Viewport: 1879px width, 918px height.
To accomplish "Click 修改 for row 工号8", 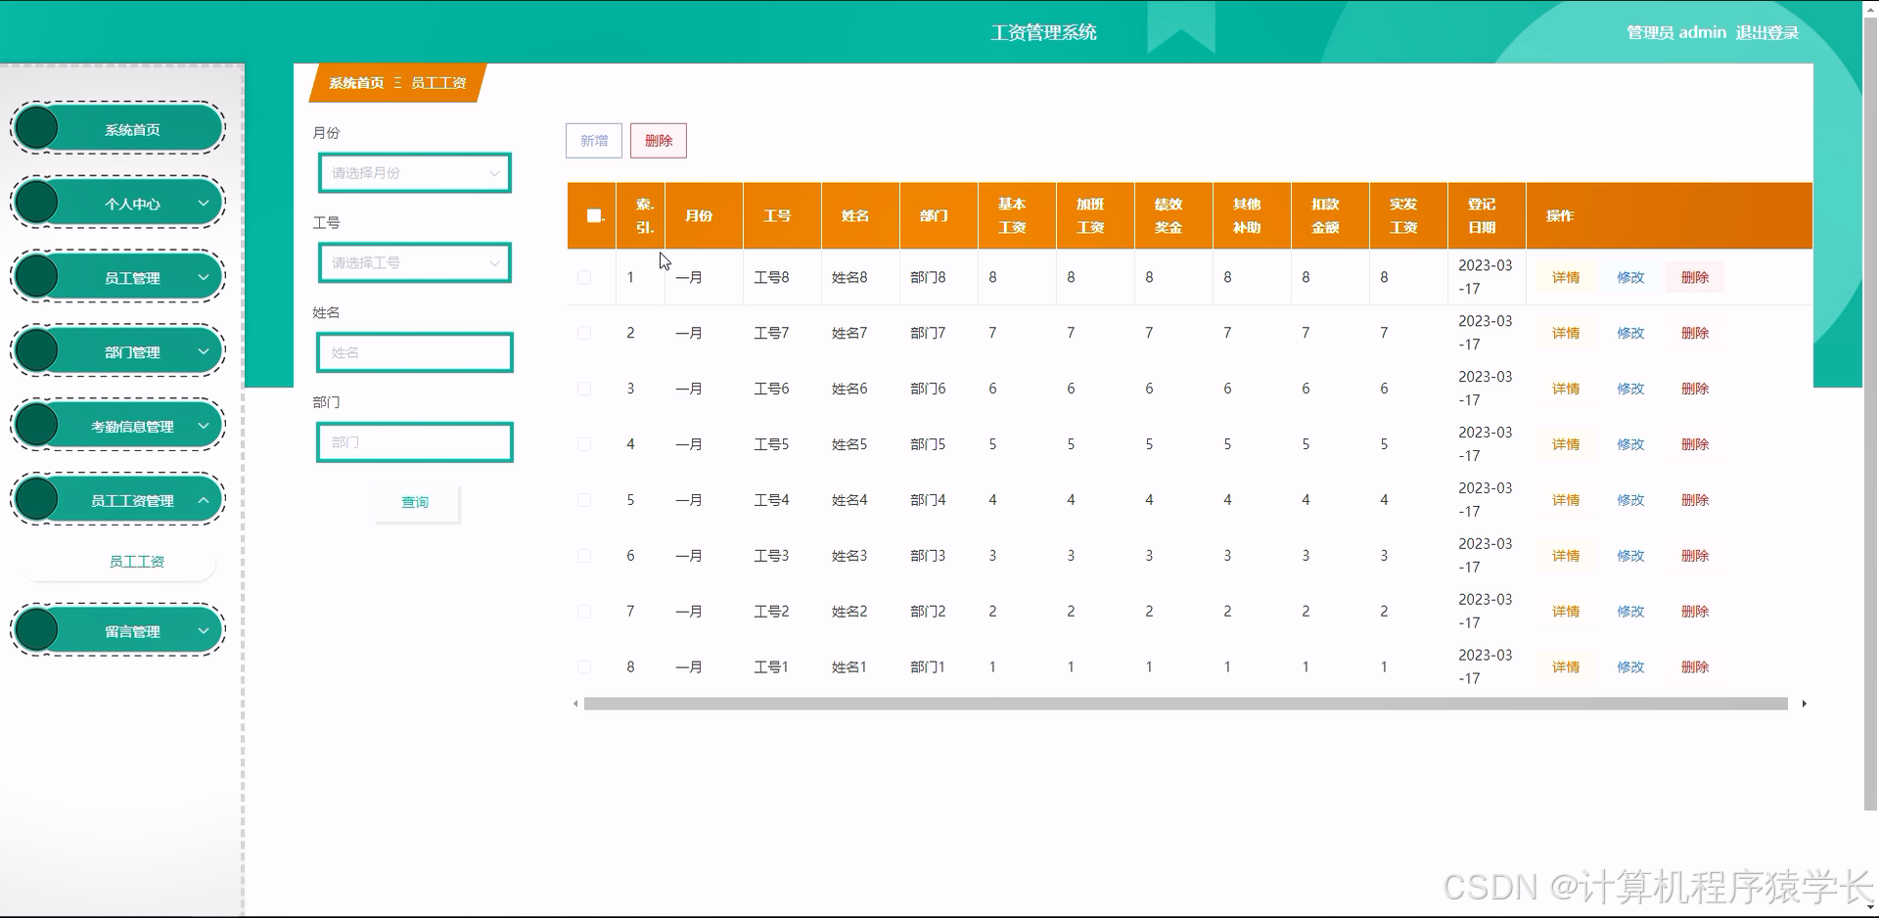I will click(1630, 278).
